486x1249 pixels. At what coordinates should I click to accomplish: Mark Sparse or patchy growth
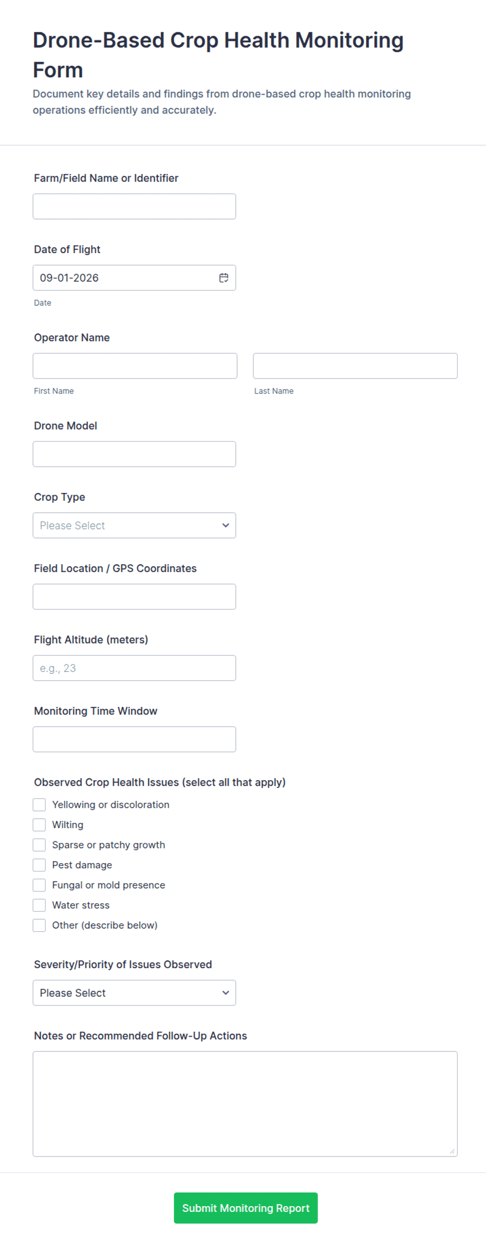point(39,845)
